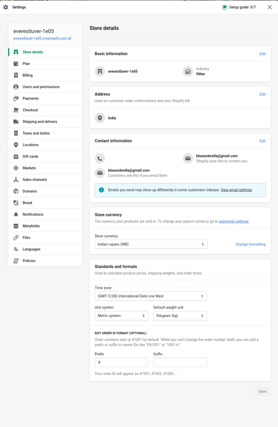Click the Sales channels network icon

(16, 179)
